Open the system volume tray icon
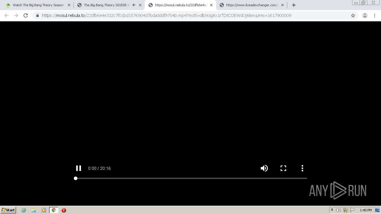The image size is (381, 214). coord(338,210)
